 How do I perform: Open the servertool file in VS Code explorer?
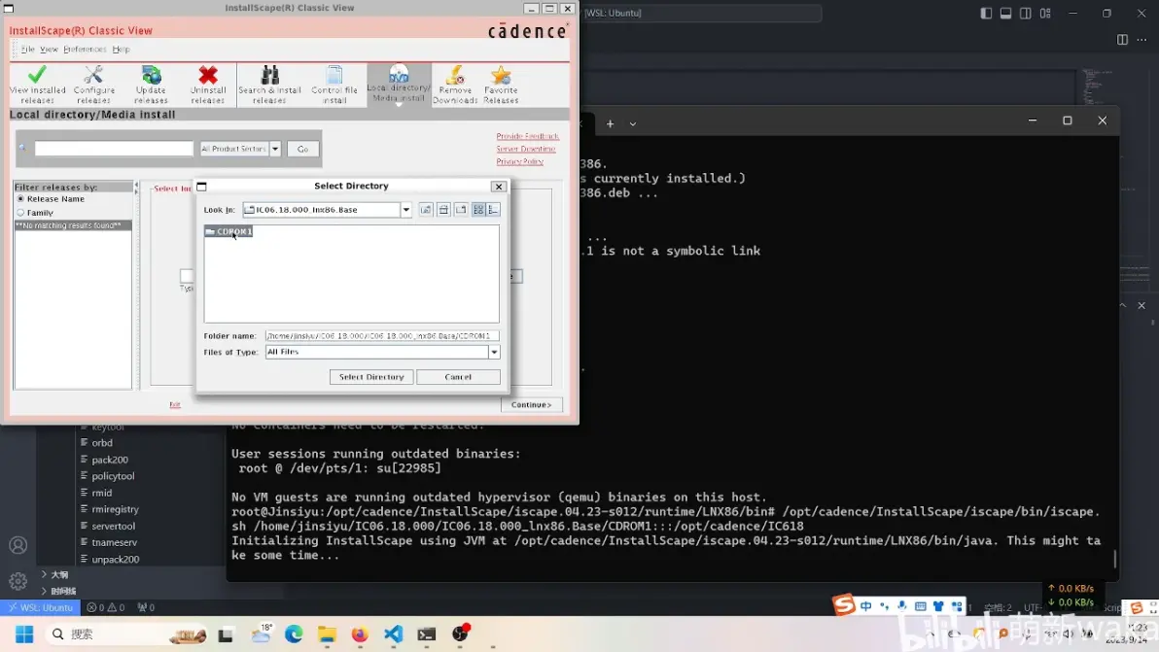click(113, 527)
